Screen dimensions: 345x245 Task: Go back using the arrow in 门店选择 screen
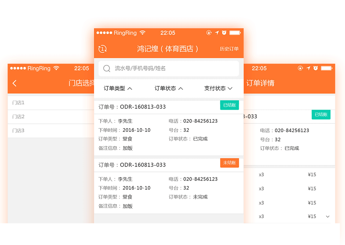click(15, 83)
